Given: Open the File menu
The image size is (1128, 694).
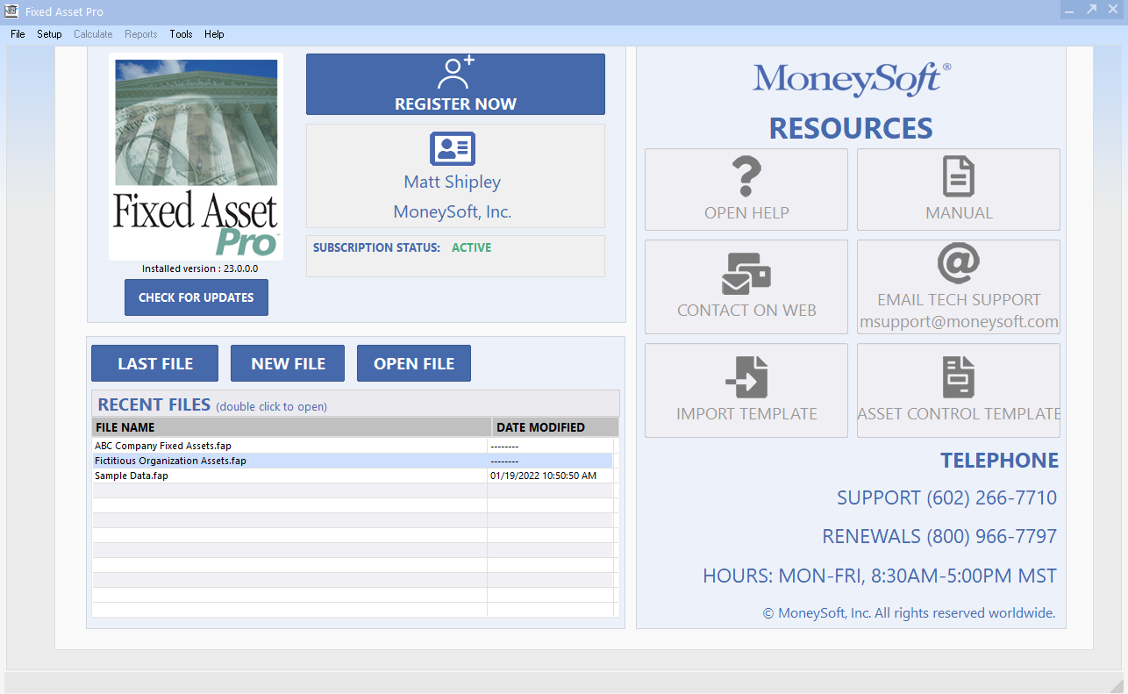Looking at the screenshot, I should coord(17,34).
